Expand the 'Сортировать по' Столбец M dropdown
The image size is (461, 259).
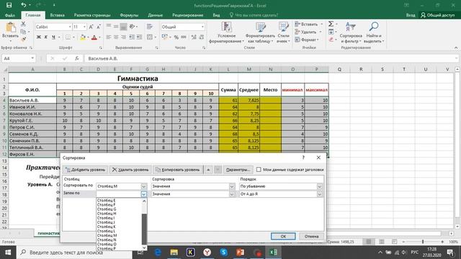tap(143, 186)
